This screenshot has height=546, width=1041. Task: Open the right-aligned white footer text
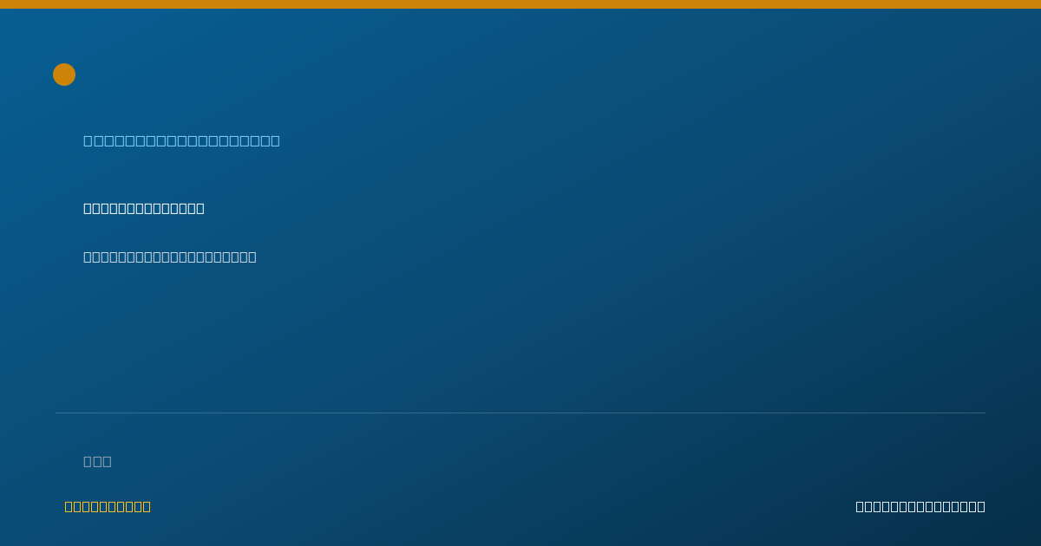tap(920, 506)
